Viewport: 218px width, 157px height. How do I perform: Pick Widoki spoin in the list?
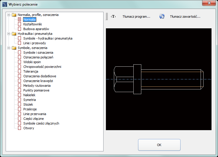click(32, 62)
